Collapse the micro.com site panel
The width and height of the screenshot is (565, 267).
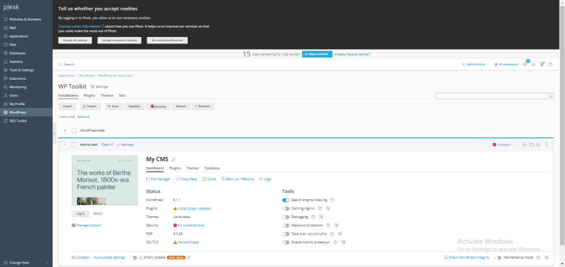coord(65,144)
